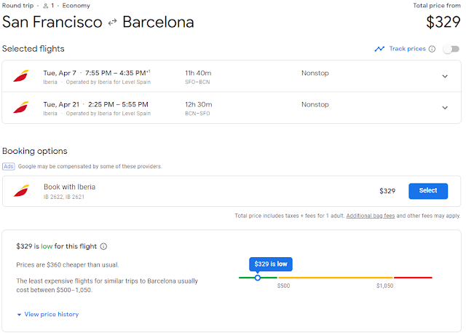
Task: Click the Ads label badge
Action: click(x=9, y=166)
